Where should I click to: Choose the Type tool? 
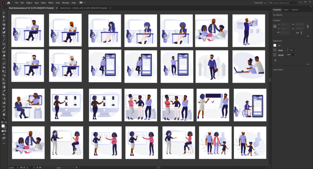(x=4, y=36)
